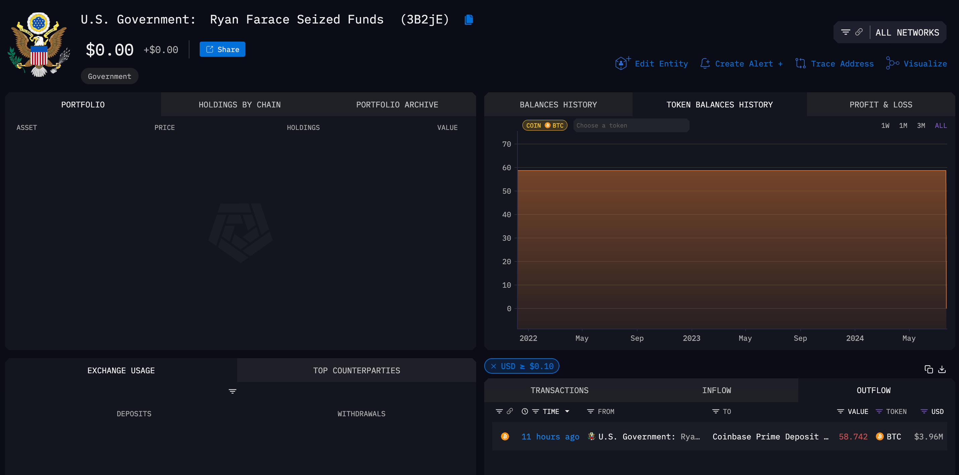959x475 pixels.
Task: Click the Edit Entity icon
Action: pos(622,63)
